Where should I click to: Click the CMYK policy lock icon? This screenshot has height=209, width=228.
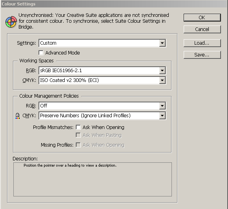[x=17, y=116]
